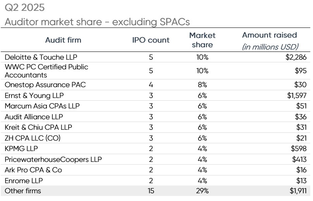Click the ZH CPA LLC (CO) cell
This screenshot has width=313, height=201.
(x=33, y=138)
